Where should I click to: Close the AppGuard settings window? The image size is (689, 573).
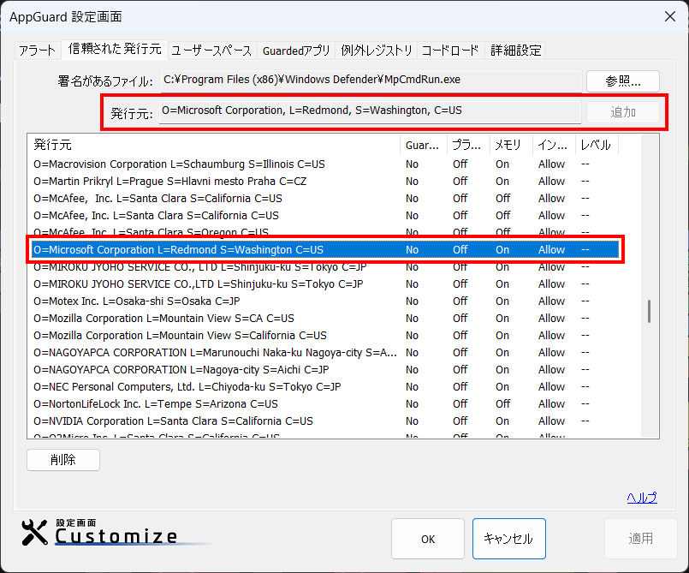669,16
